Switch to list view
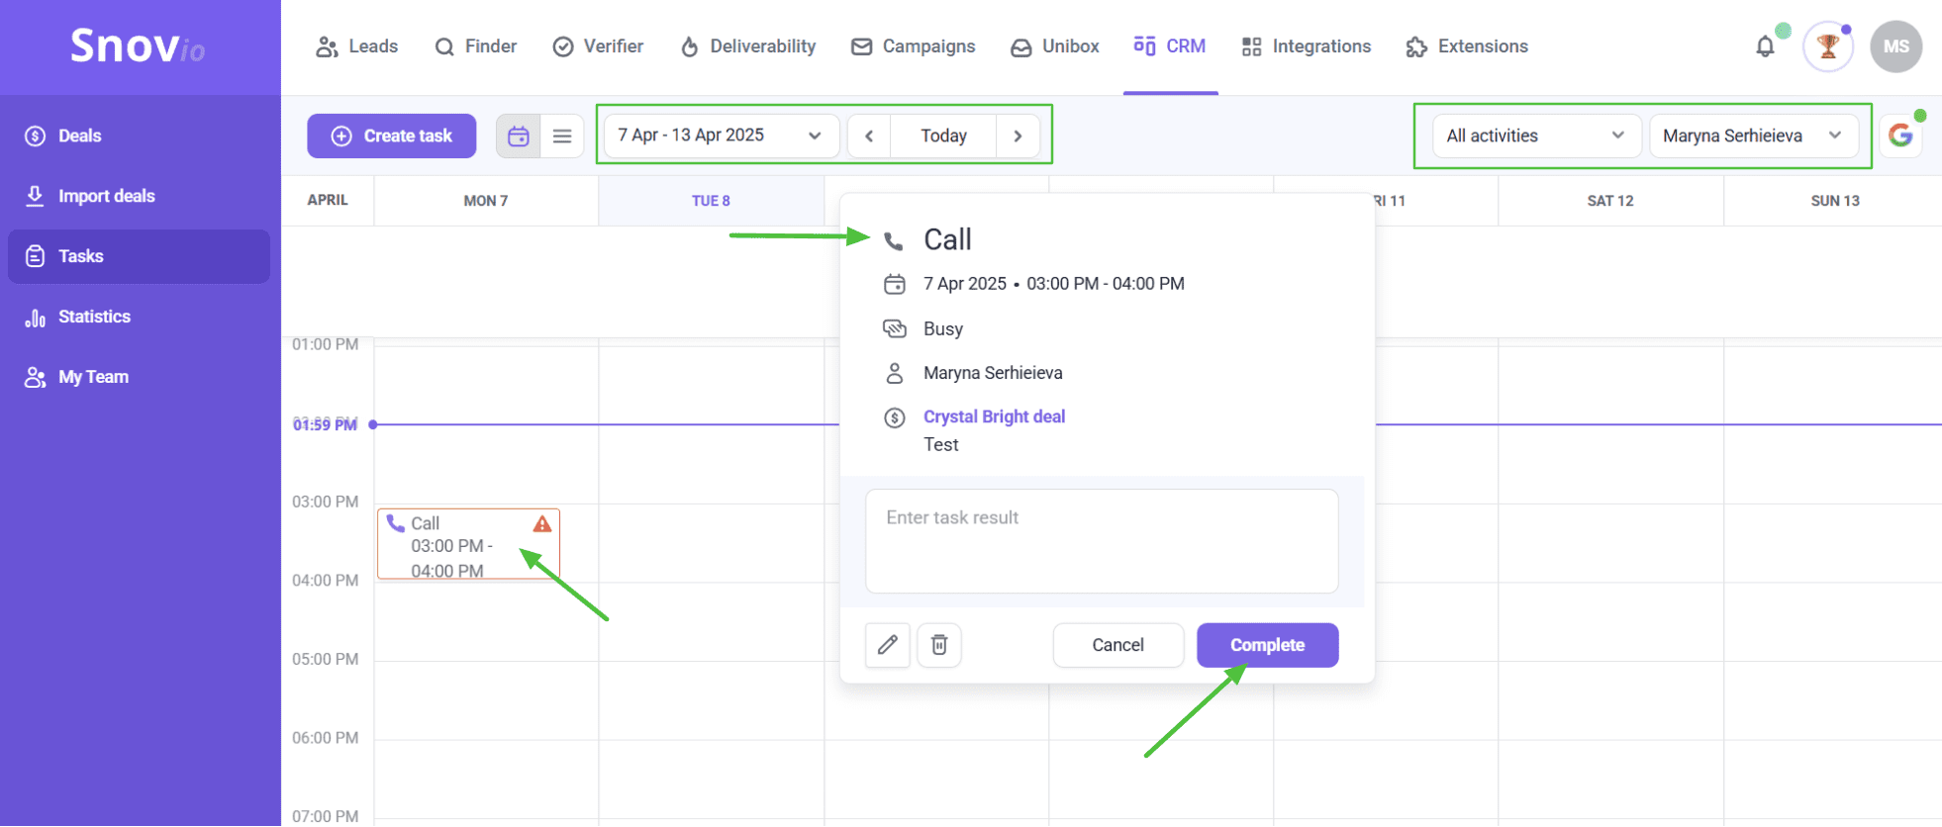The image size is (1942, 827). coord(562,137)
